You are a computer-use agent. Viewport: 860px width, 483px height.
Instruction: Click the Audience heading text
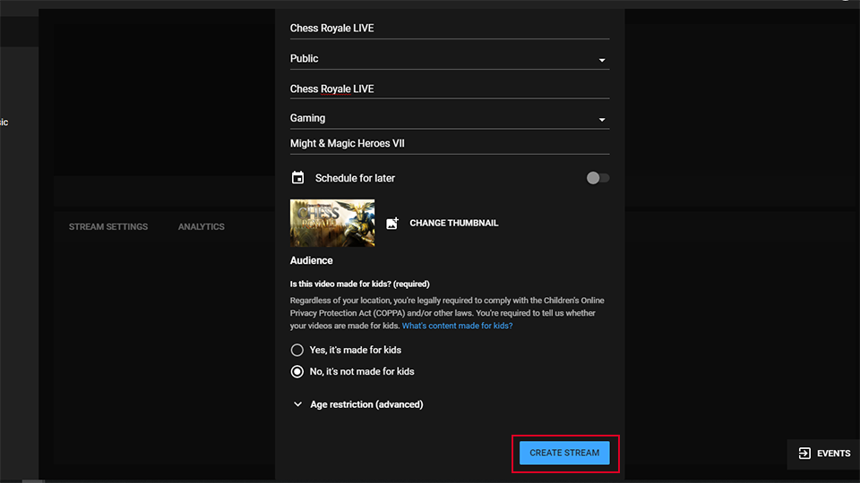tap(312, 260)
